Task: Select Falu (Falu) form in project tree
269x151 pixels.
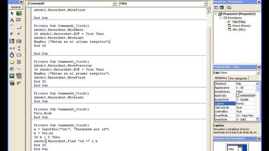Action: pos(239,22)
